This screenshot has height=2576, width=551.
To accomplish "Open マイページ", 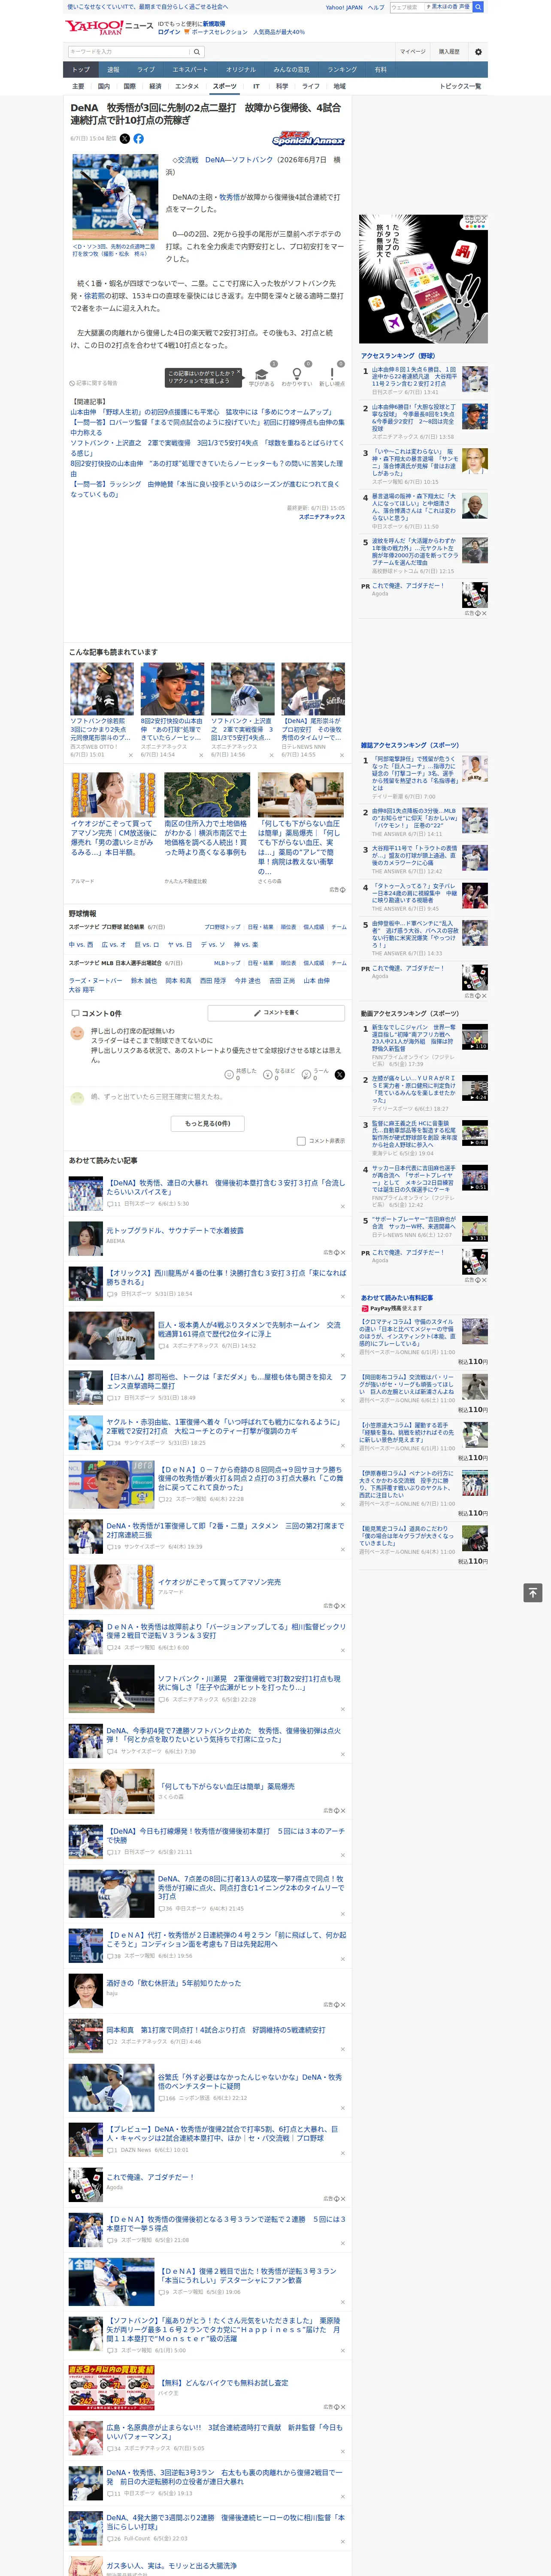I will coord(412,52).
